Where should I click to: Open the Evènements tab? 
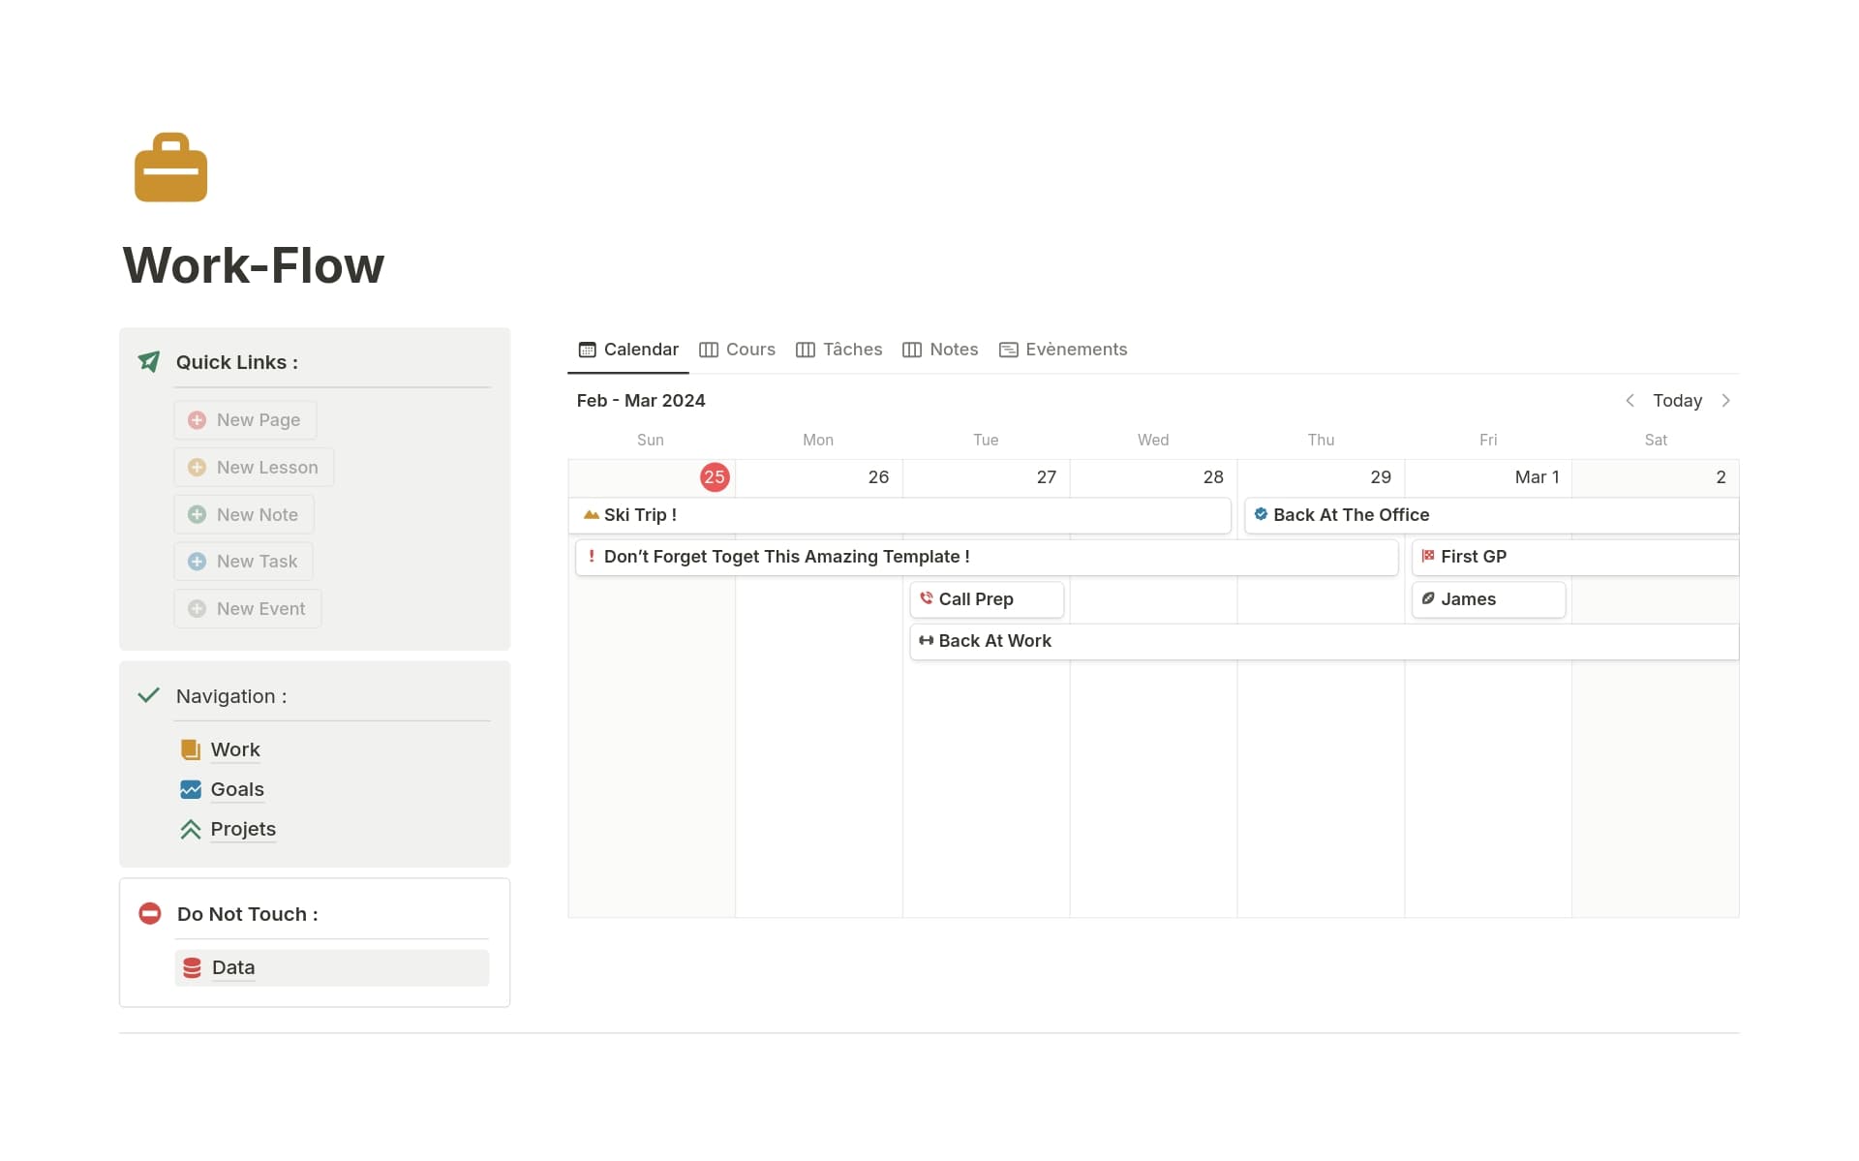[1076, 350]
